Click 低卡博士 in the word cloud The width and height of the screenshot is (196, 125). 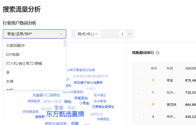tap(100, 95)
